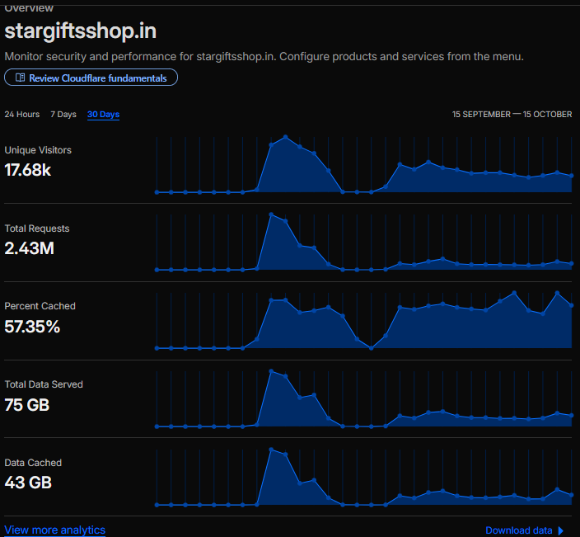580x537 pixels.
Task: Click the arrow icon beside Download data
Action: pyautogui.click(x=561, y=530)
